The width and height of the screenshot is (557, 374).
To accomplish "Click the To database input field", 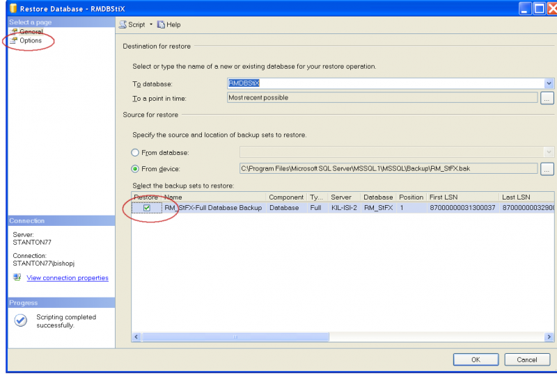I will pyautogui.click(x=386, y=83).
